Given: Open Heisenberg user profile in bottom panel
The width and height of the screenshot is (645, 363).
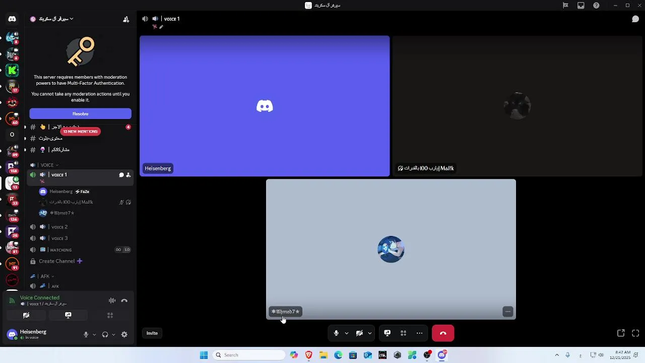Looking at the screenshot, I should coord(33,334).
